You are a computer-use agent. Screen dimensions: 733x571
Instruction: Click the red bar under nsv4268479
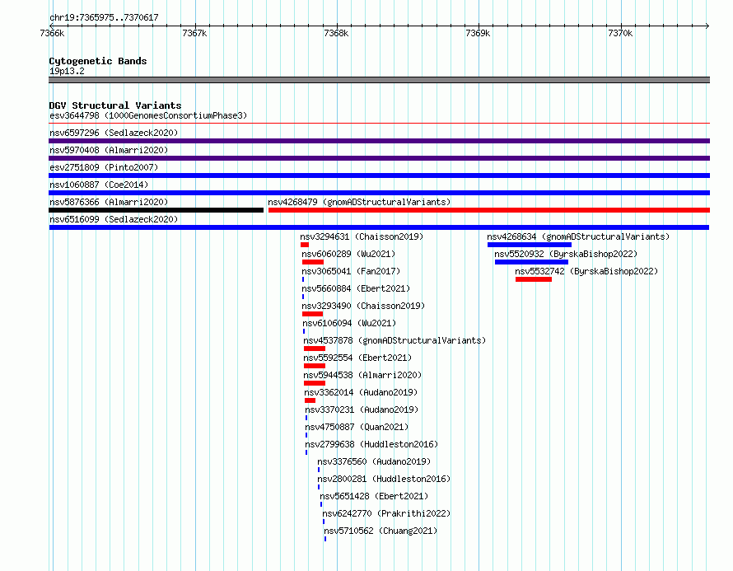point(489,210)
